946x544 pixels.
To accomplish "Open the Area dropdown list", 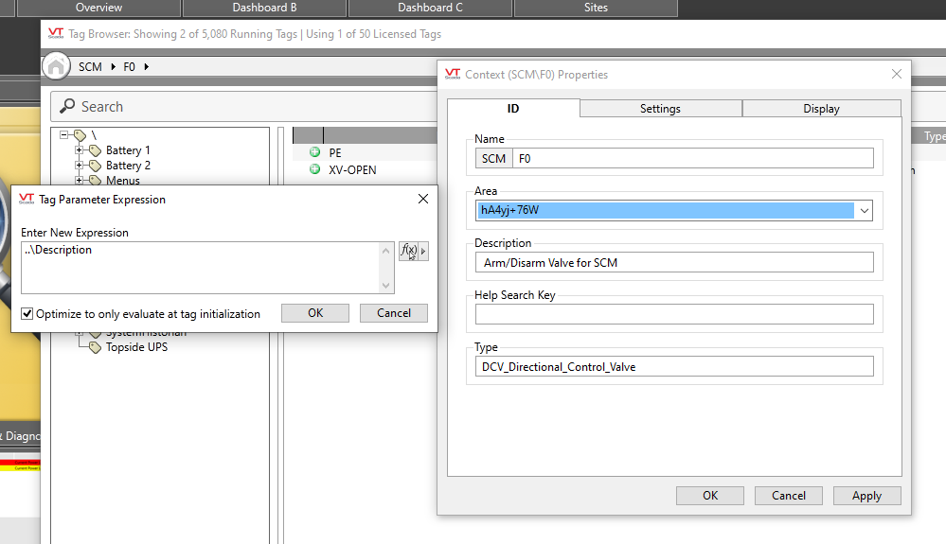I will coord(863,210).
